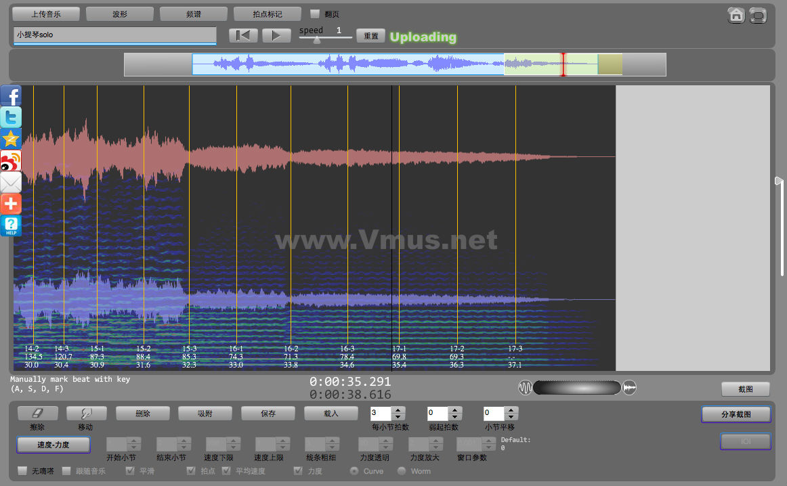This screenshot has height=486, width=787.
Task: Decrease the 小节平移 stepper value
Action: click(511, 417)
